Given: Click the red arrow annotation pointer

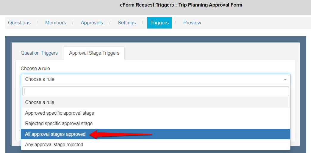Looking at the screenshot, I should pos(122,135).
